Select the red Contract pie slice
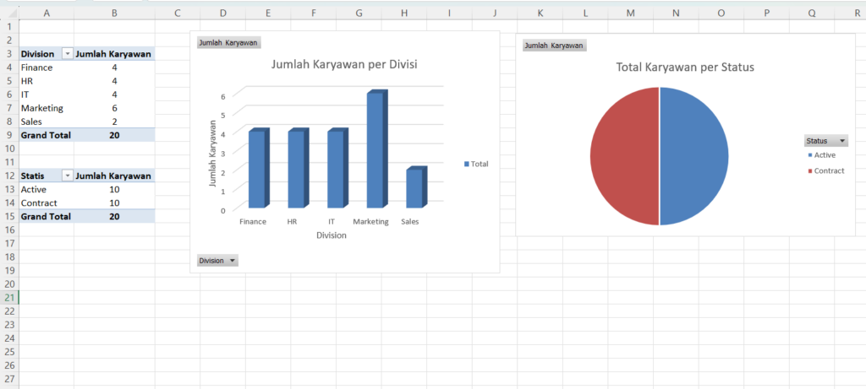This screenshot has width=866, height=389. (624, 156)
